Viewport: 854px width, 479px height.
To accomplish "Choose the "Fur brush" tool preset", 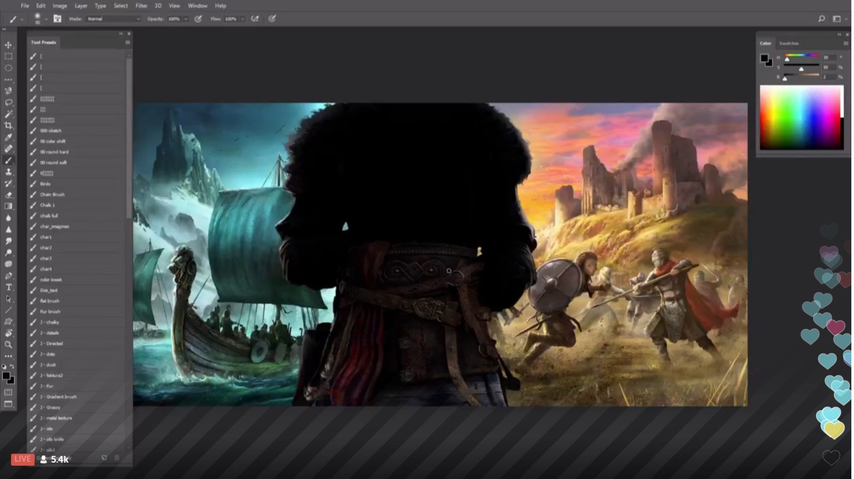I will pyautogui.click(x=50, y=311).
